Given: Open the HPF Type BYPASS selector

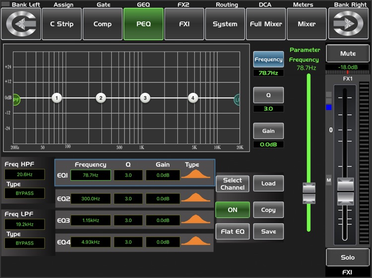Looking at the screenshot, I should 25,193.
